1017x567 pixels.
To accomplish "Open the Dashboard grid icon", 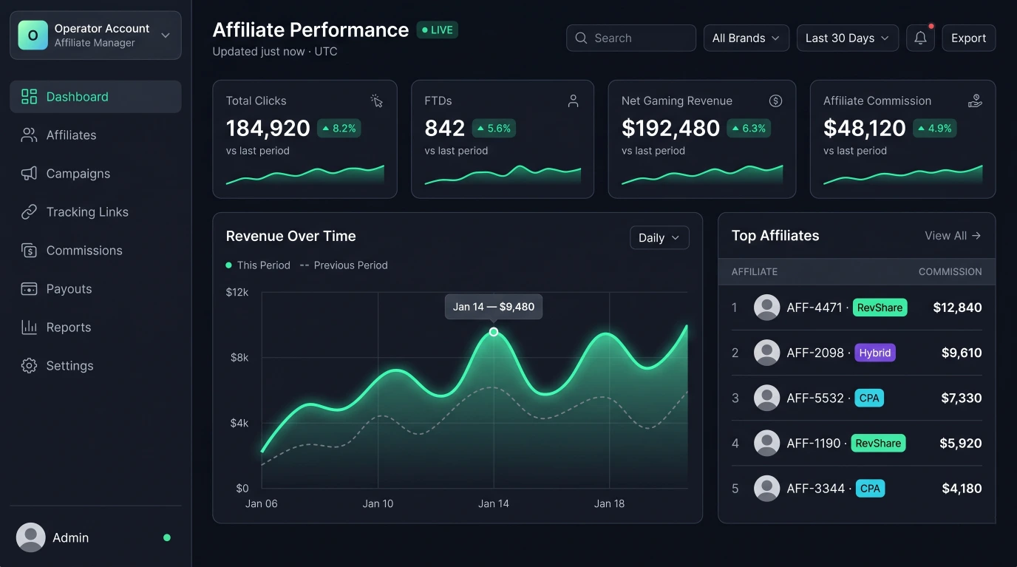I will click(29, 97).
